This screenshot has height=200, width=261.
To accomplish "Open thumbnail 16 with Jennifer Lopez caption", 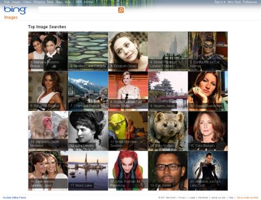I will click(x=48, y=171).
